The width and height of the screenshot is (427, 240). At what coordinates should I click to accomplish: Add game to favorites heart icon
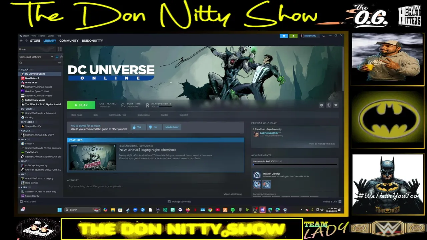336,105
